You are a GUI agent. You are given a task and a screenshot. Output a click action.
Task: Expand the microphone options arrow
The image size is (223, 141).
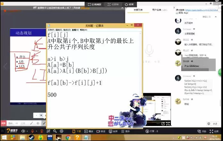(x=36, y=131)
